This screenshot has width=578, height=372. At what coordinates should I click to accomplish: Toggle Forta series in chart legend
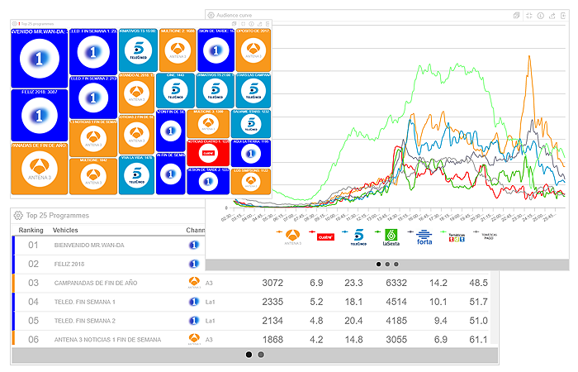tap(424, 237)
